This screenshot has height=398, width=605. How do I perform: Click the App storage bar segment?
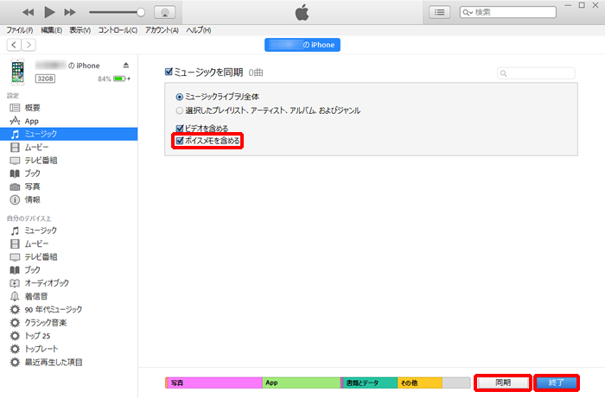pos(302,382)
